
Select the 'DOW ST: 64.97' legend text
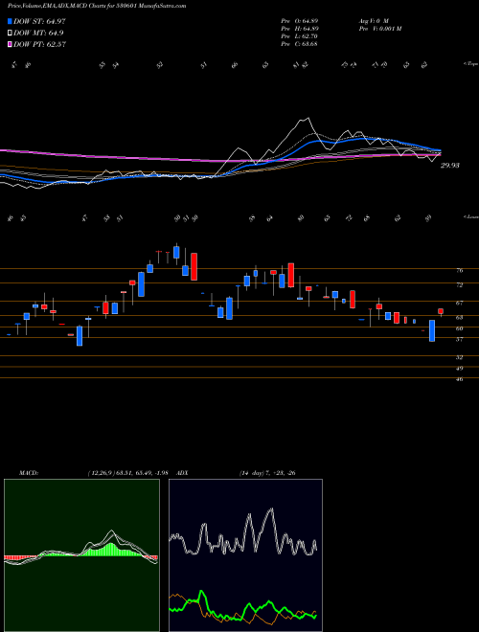[x=39, y=21]
